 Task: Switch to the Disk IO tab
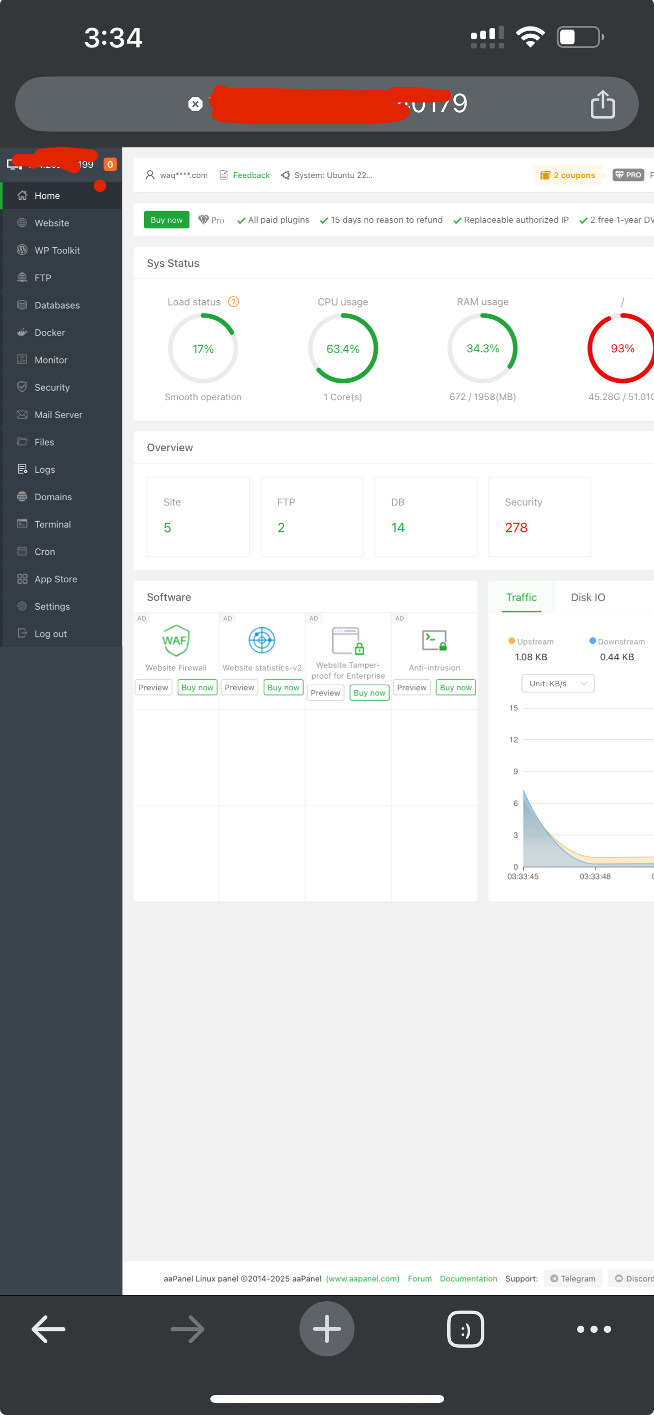pos(588,597)
